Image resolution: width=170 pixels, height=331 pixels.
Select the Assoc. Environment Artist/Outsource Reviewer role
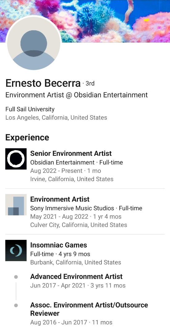pyautogui.click(x=89, y=309)
